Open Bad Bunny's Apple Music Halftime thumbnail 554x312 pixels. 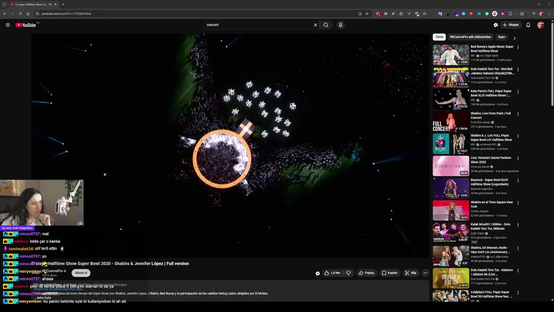(x=451, y=55)
